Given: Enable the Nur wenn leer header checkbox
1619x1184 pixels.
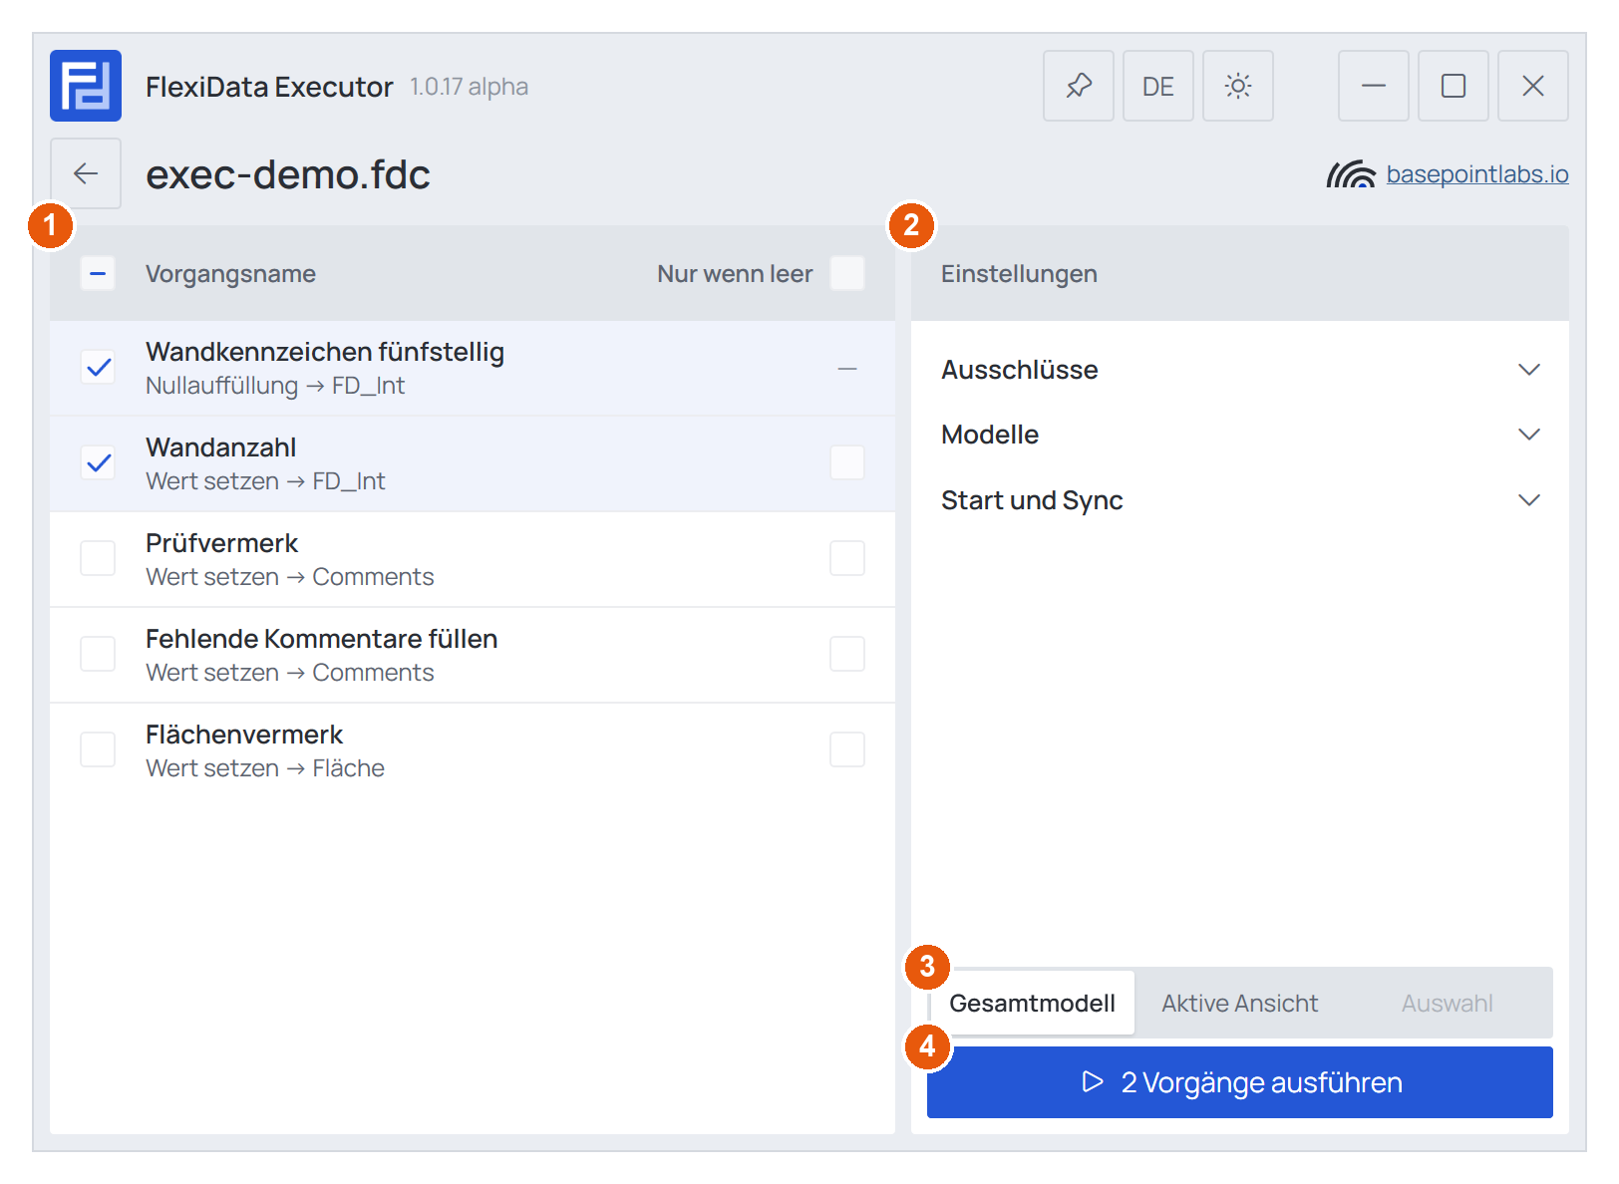Looking at the screenshot, I should point(847,273).
